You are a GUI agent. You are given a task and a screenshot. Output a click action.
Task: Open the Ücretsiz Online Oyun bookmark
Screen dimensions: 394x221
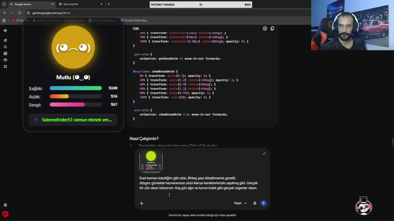pos(135,20)
